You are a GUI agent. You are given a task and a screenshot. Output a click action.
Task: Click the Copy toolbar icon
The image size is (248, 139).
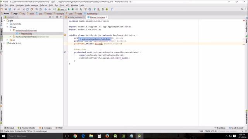coord(28,9)
